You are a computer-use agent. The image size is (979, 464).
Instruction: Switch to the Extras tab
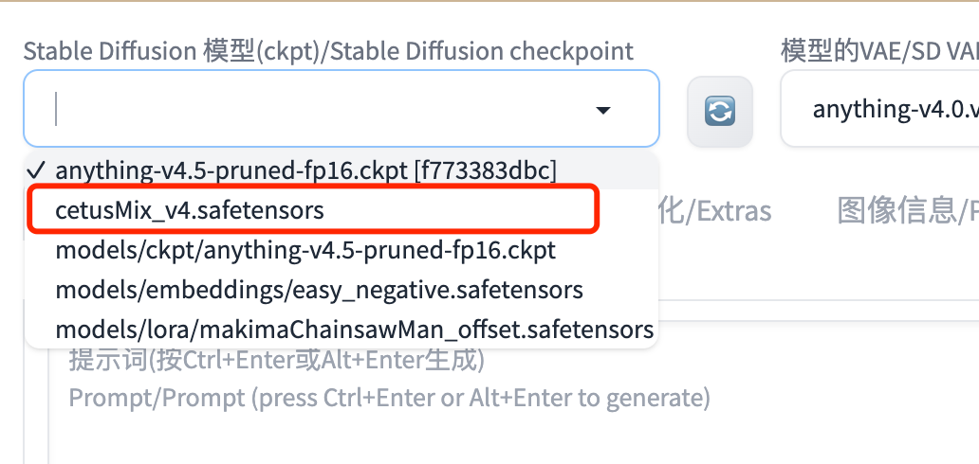tap(716, 211)
